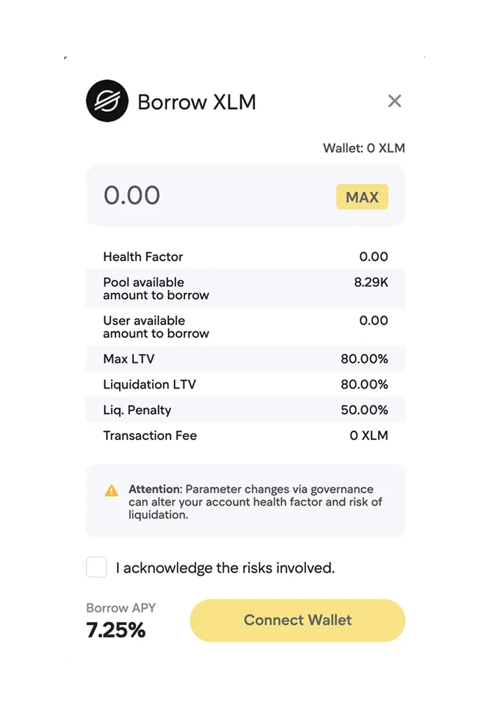Close the Borrow XLM dialog

click(395, 101)
